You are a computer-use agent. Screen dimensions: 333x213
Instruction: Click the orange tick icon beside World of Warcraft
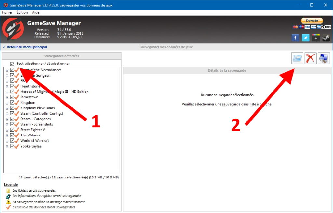click(17, 141)
